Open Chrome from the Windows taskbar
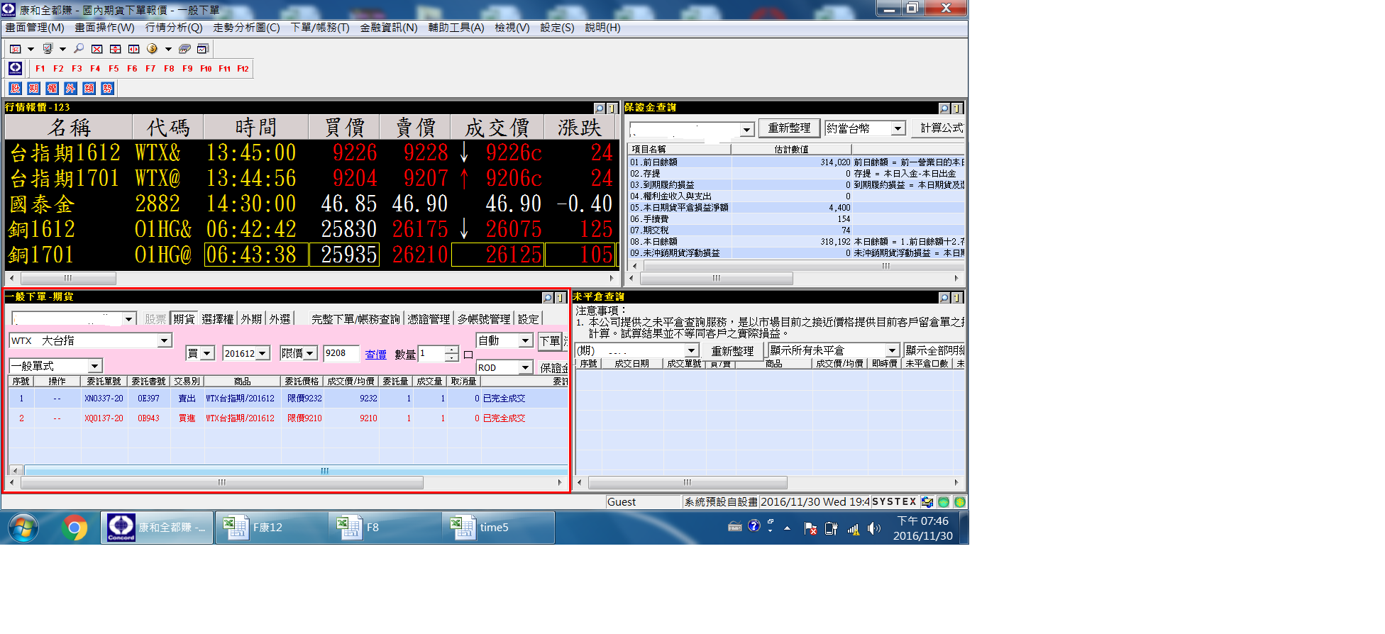The height and width of the screenshot is (634, 1385). pyautogui.click(x=75, y=528)
